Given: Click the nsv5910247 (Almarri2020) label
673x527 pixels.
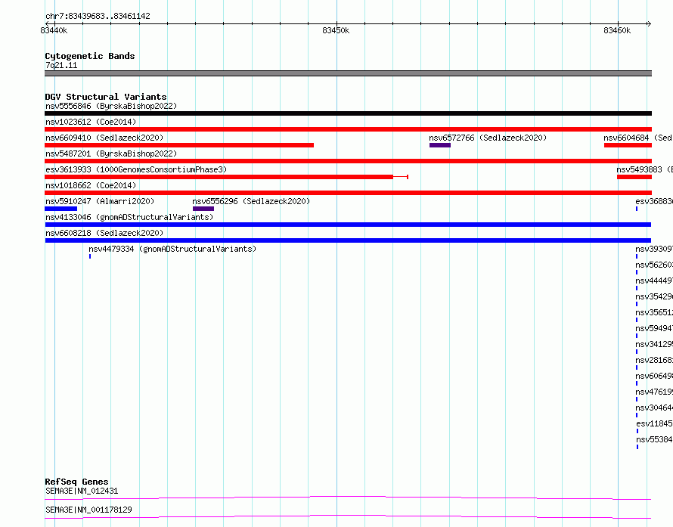Looking at the screenshot, I should pyautogui.click(x=100, y=201).
